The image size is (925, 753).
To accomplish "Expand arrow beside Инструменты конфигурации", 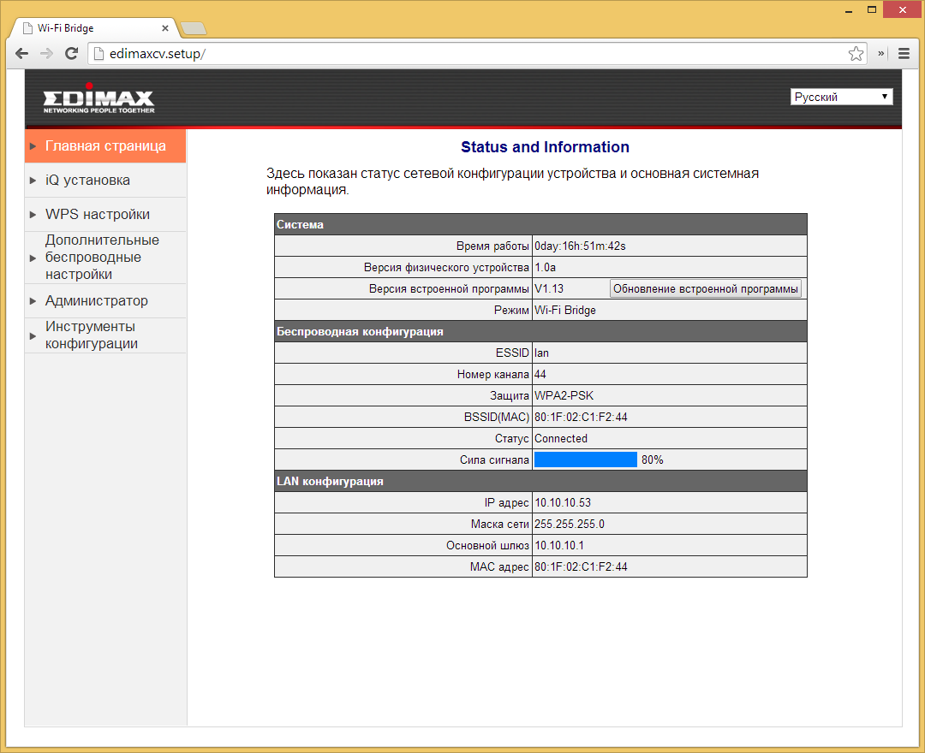I will [x=33, y=335].
